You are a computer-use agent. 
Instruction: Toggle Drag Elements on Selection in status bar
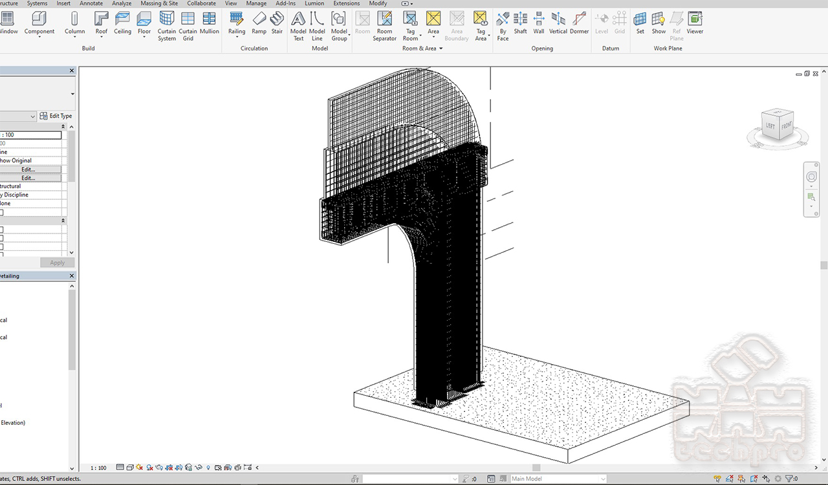click(x=766, y=479)
